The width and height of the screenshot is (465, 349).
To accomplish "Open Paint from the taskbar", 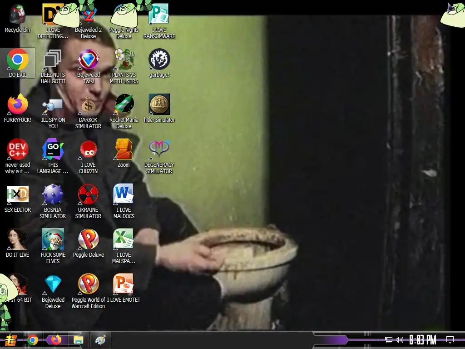I will (x=100, y=340).
